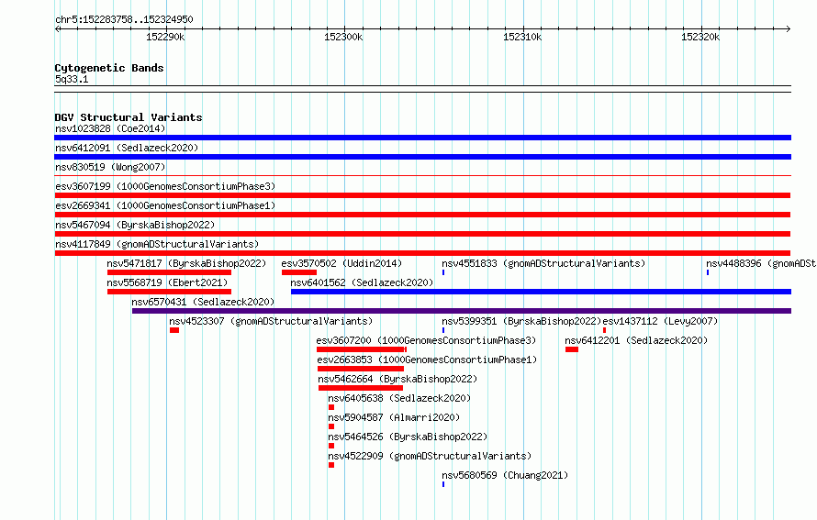Click the nsv5467094 (ByrskaBishop2022) label
This screenshot has width=817, height=520.
tap(135, 225)
